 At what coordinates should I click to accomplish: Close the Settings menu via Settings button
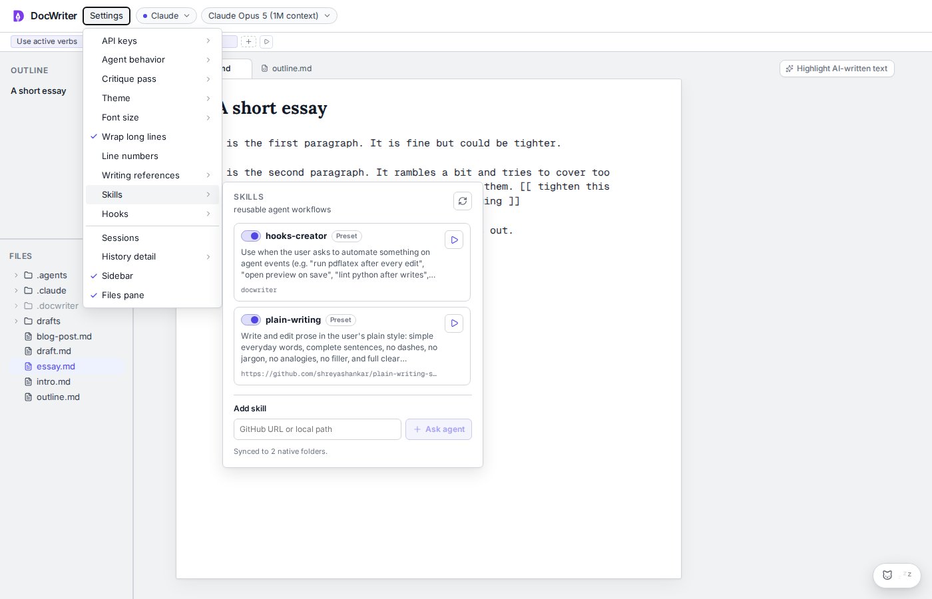click(107, 16)
